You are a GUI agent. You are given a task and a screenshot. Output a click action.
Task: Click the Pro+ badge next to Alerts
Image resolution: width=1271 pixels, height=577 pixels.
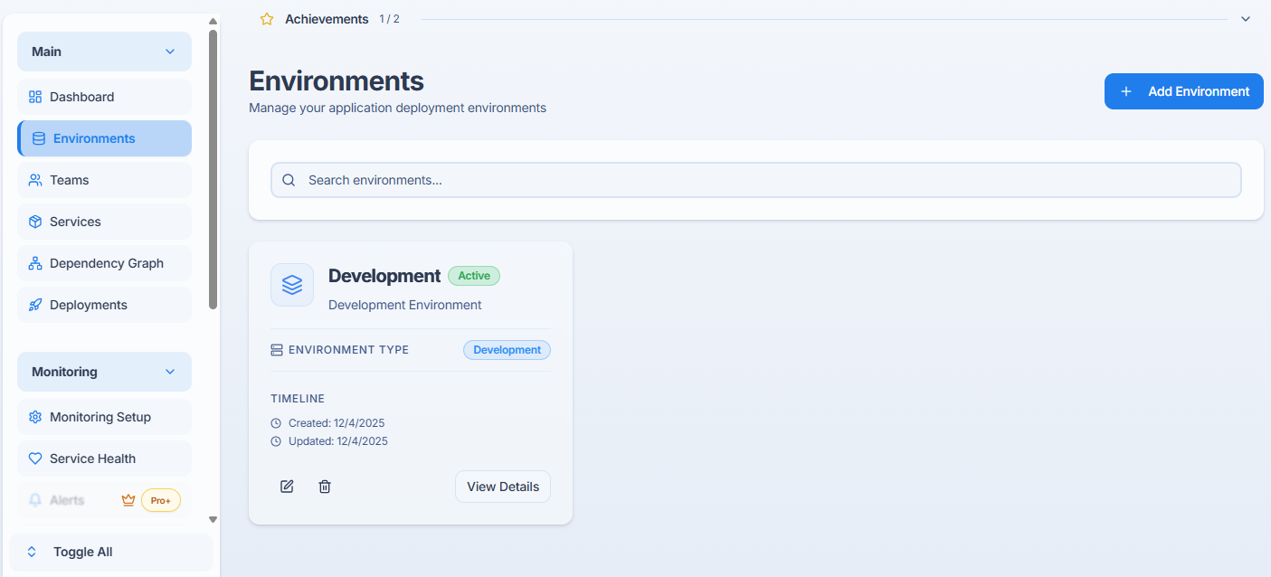tap(160, 499)
